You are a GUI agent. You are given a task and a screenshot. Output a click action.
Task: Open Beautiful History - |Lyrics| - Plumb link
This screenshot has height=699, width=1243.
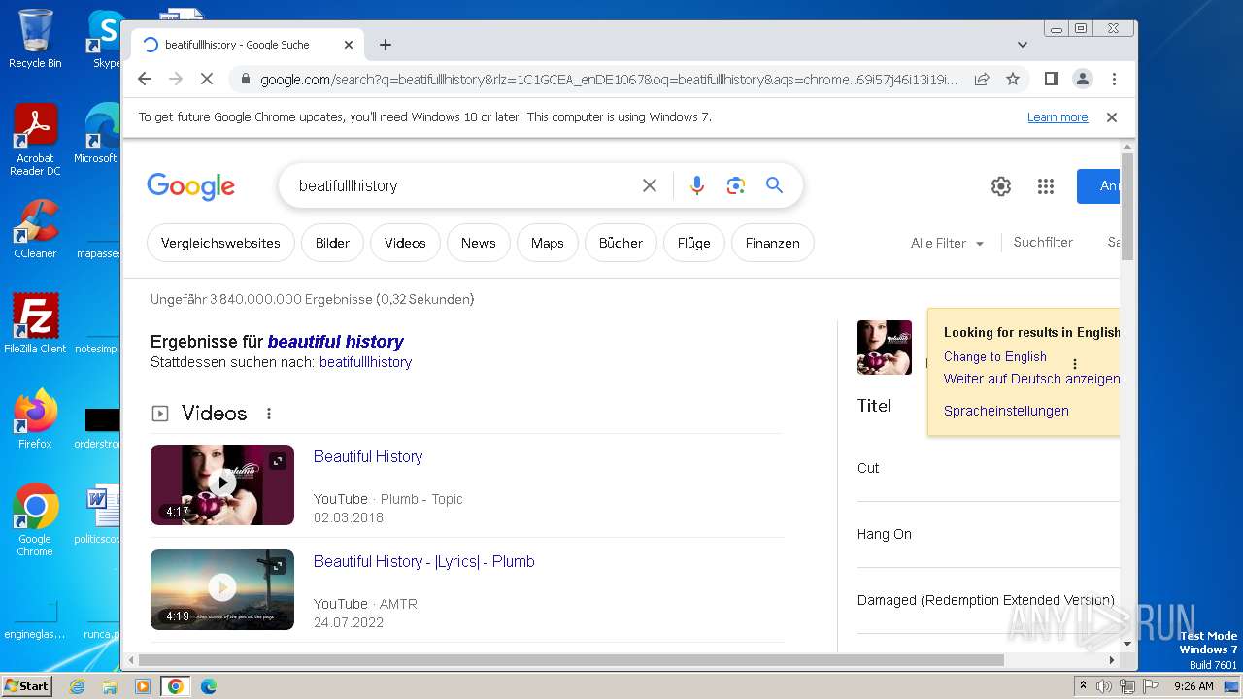click(x=424, y=561)
